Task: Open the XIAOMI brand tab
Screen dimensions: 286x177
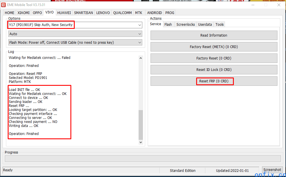Action: click(x=23, y=13)
